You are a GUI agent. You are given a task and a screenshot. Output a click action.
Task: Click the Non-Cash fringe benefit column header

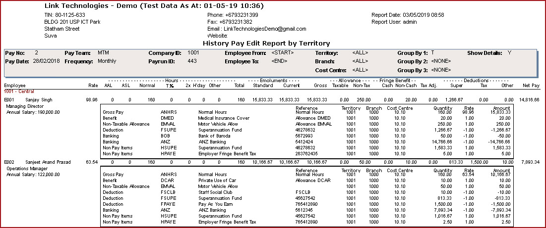tap(405, 86)
